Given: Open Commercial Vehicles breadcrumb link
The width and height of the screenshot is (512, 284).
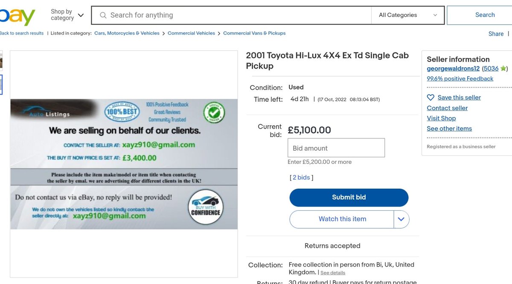Looking at the screenshot, I should pos(191,33).
